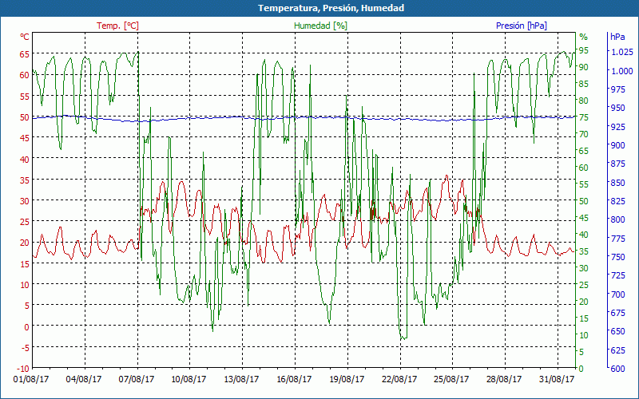The height and width of the screenshot is (399, 639).
Task: Select the green "Humedad [%]" legend label
Action: click(x=321, y=26)
